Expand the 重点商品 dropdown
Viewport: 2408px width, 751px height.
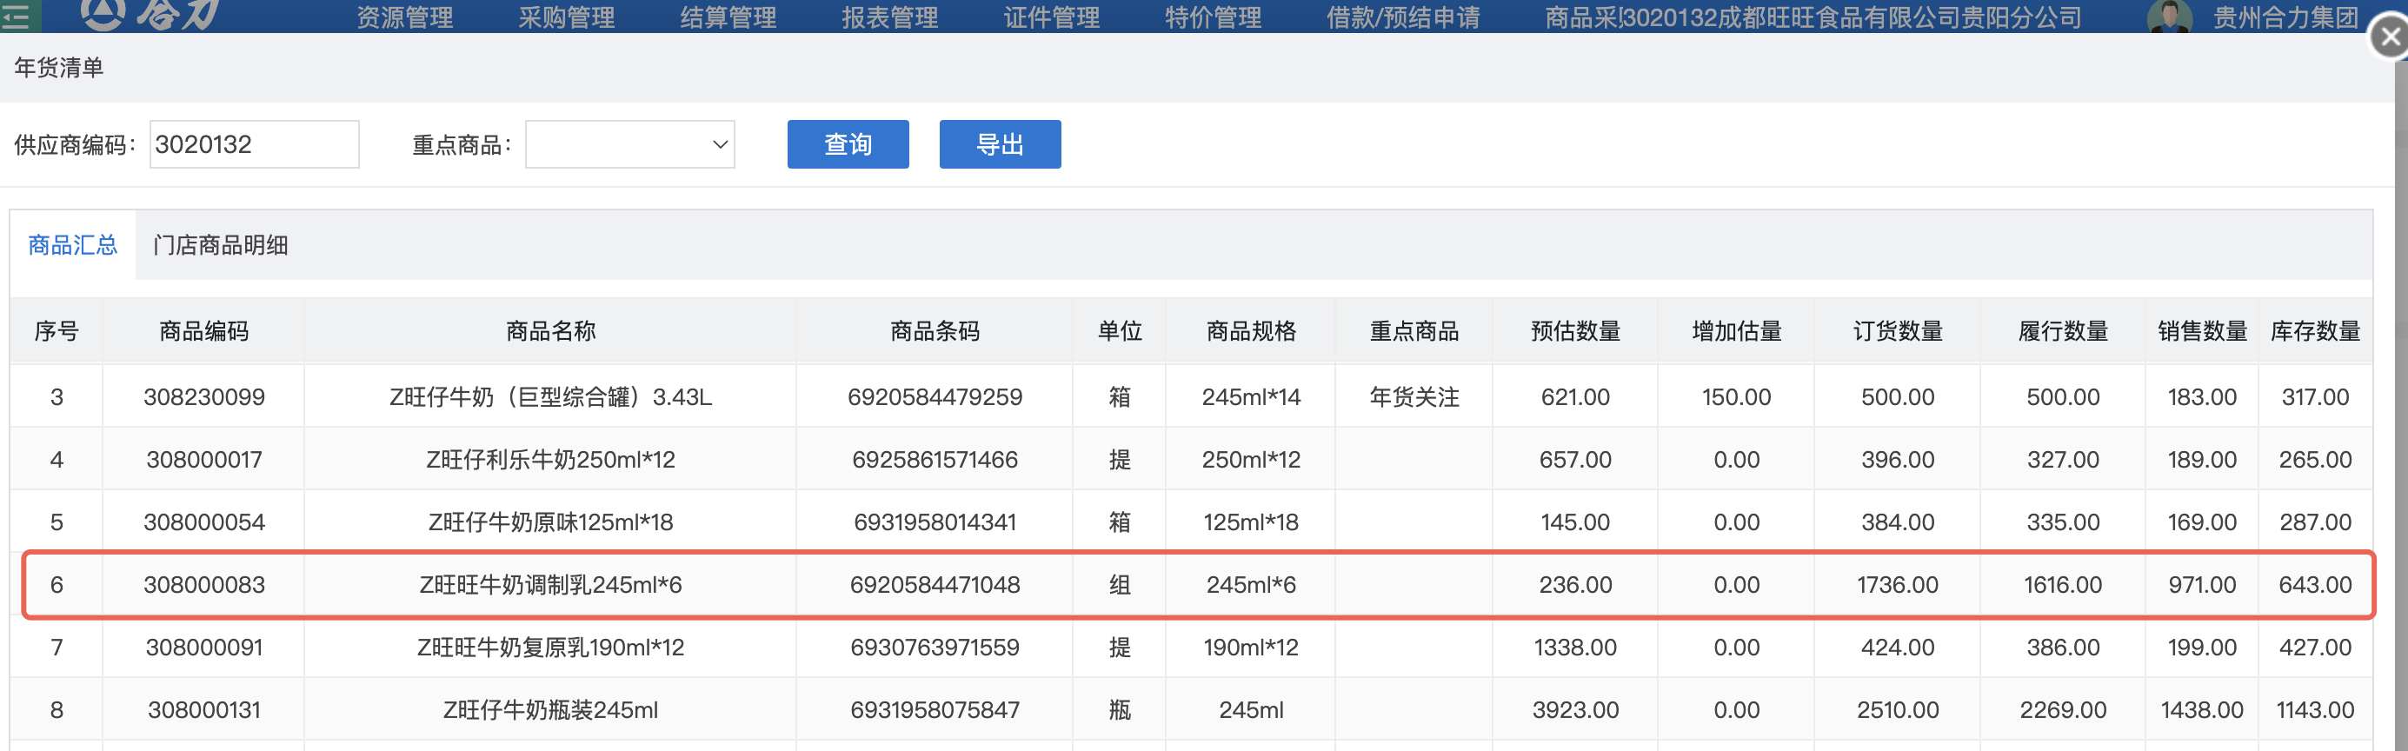[x=629, y=145]
